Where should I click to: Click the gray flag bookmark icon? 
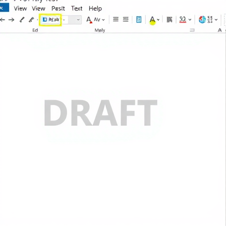[x=169, y=19]
